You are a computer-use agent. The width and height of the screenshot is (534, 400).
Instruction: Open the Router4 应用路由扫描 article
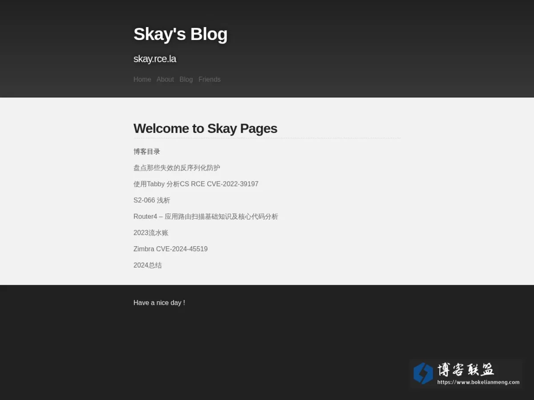(206, 216)
